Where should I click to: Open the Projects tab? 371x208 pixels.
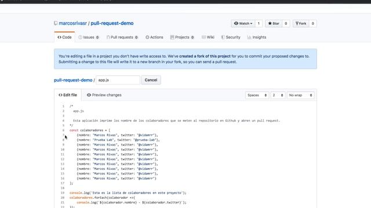182,37
